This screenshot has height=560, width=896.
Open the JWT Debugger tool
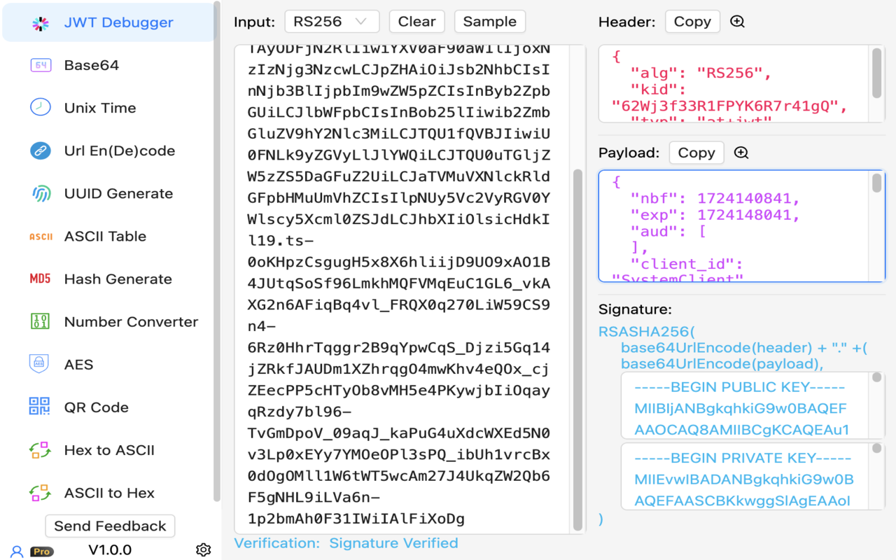(109, 22)
